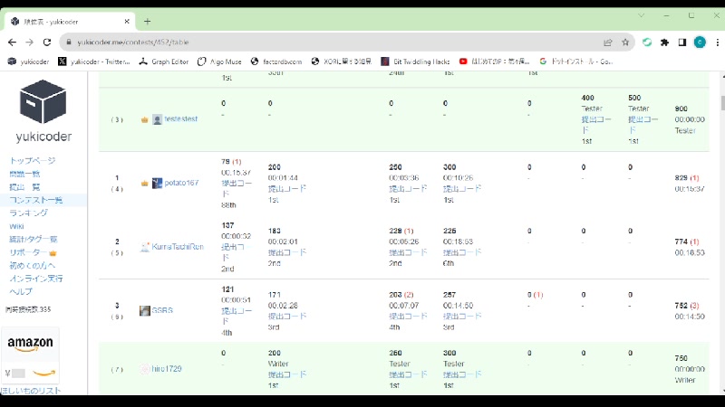Open the Bit Twiddling Hacks bookmark
Image resolution: width=725 pixels, height=407 pixels.
pos(415,62)
